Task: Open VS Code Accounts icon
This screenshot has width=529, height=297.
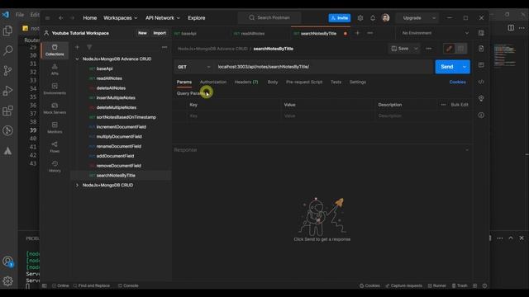Action: click(x=7, y=262)
